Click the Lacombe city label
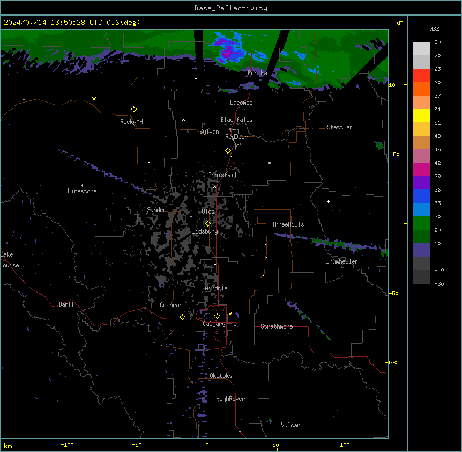Image resolution: width=462 pixels, height=452 pixels. pos(241,103)
